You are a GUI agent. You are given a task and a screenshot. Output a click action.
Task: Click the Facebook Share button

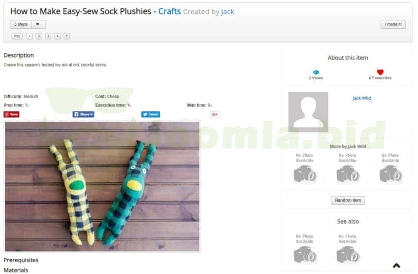point(83,114)
